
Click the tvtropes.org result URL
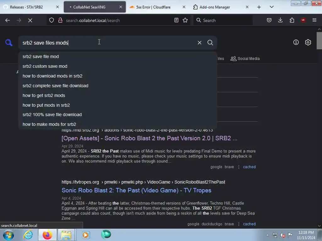click(143, 182)
